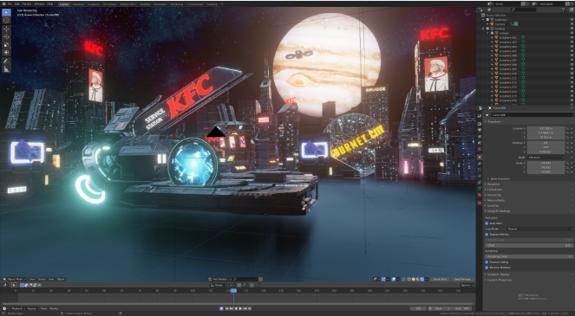This screenshot has height=316, width=575.
Task: Toggle visibility of the Camera in outliner
Action: click(x=572, y=23)
